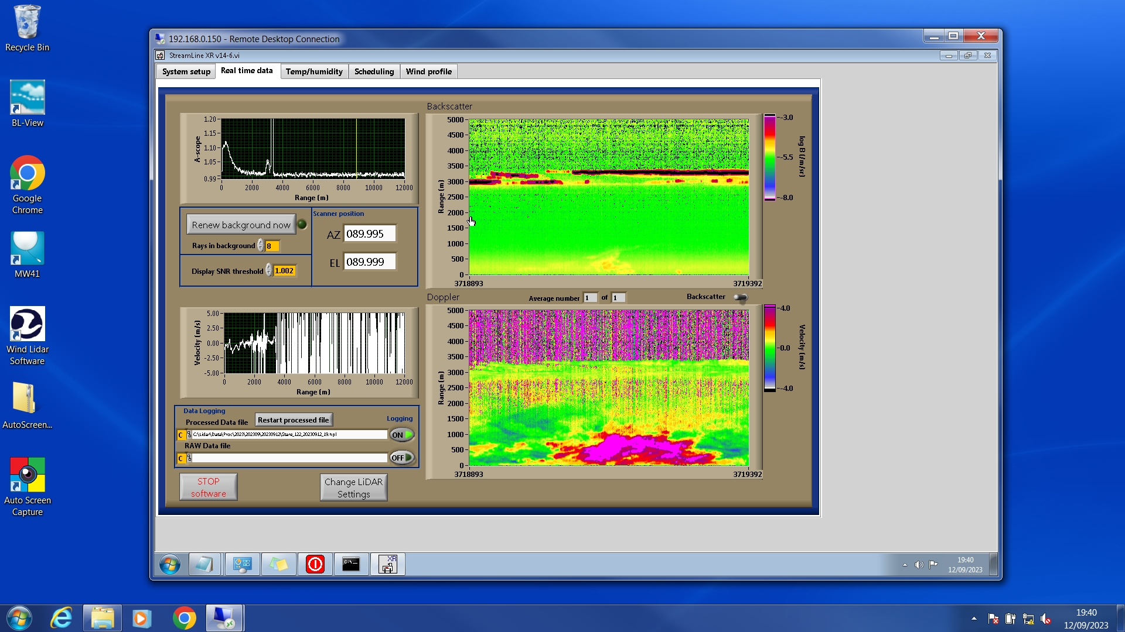Click the StreamLine XR taskbar icon

click(387, 564)
